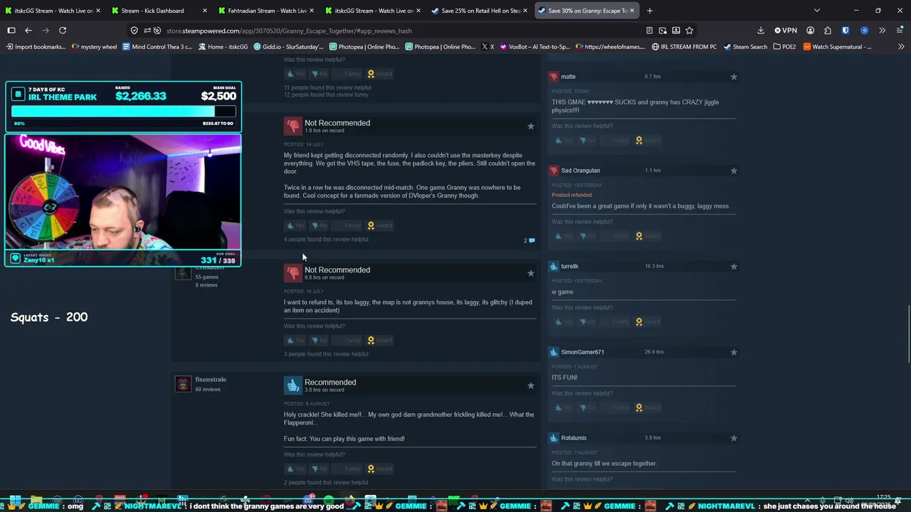Reload the Steam store page
This screenshot has height=512, width=911.
click(63, 31)
